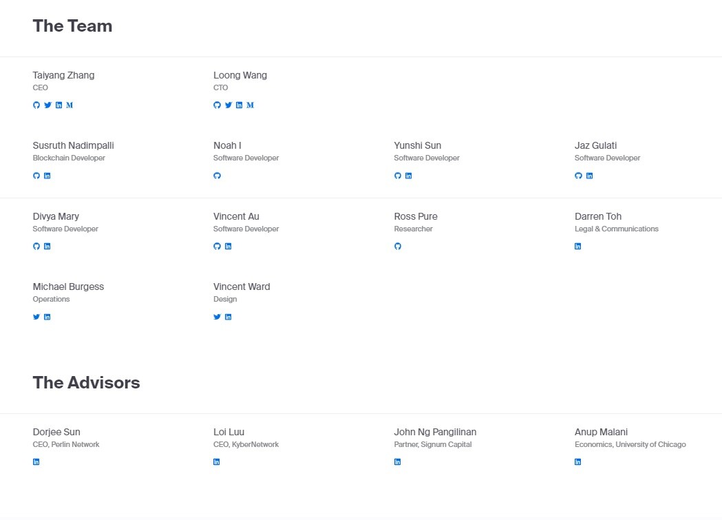
Task: Open Susruth Nadimpalli's LinkedIn icon
Action: pyautogui.click(x=47, y=176)
